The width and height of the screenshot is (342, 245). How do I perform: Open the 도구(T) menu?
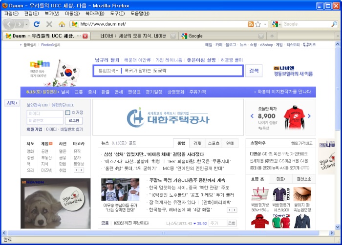117,14
